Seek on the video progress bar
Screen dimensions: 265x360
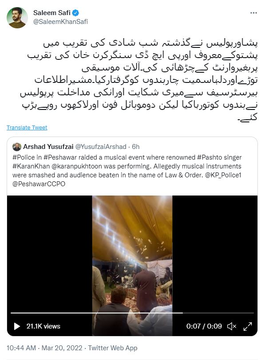click(x=132, y=313)
